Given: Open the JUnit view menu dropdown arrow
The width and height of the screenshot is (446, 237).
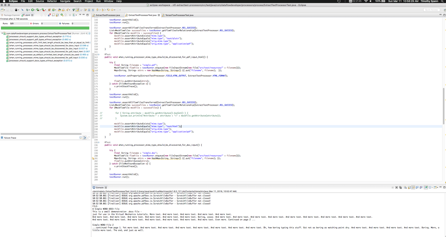Looking at the screenshot, I should click(x=80, y=15).
